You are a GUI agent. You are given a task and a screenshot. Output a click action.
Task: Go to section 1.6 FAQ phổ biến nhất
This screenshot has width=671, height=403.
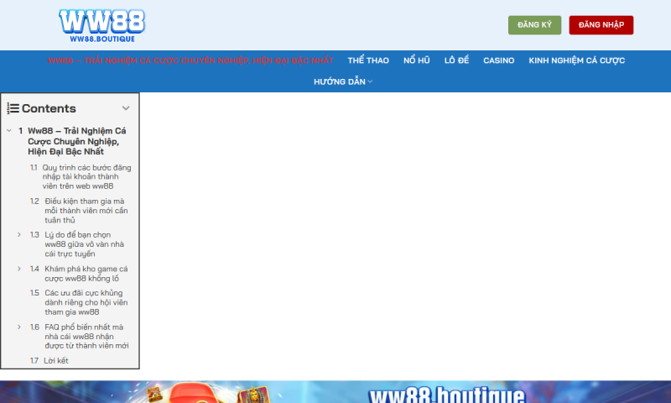(86, 336)
